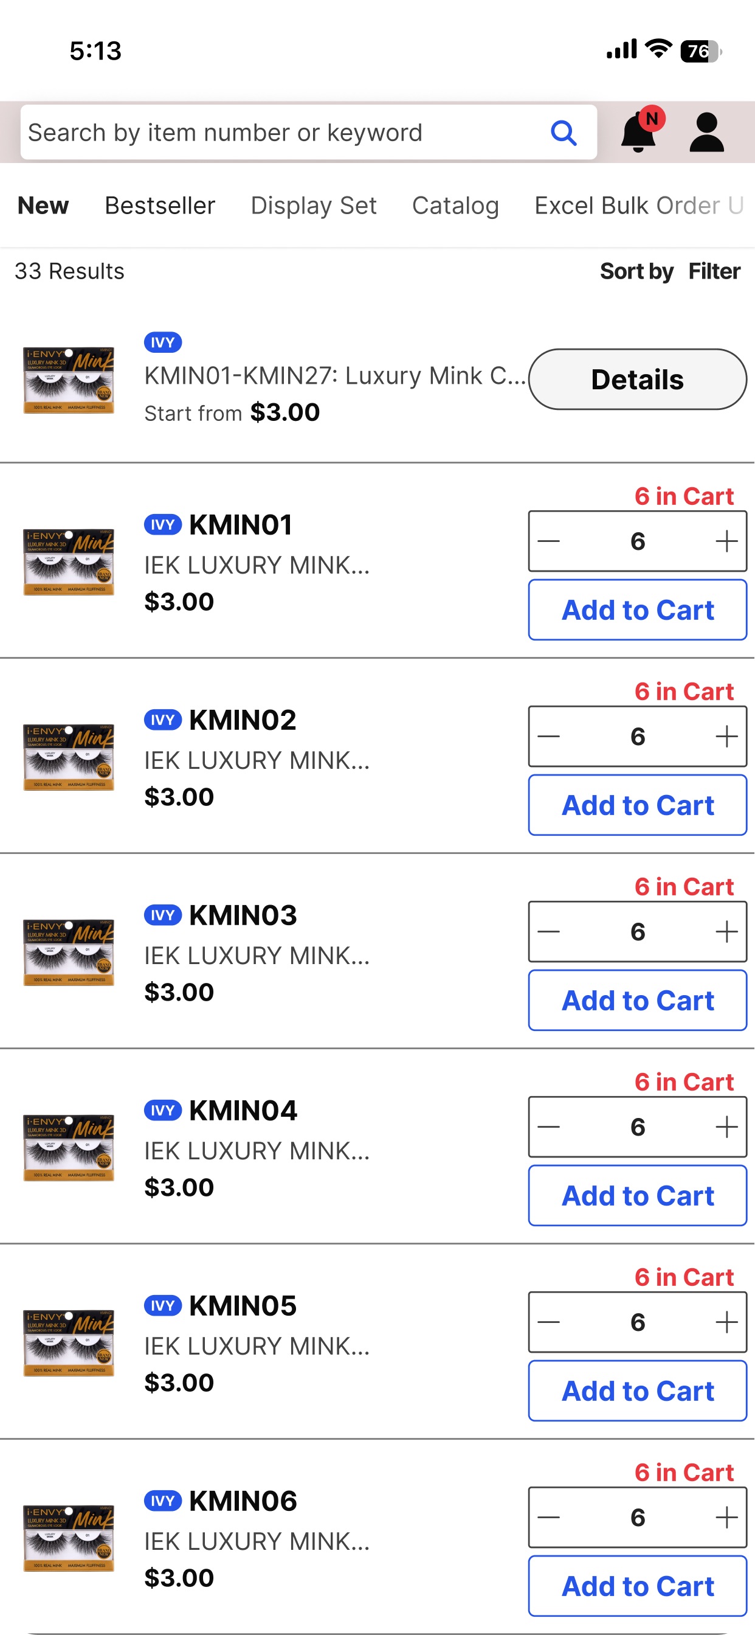This screenshot has height=1635, width=755.
Task: Decrease KMIN02 quantity with minus icon
Action: pos(549,736)
